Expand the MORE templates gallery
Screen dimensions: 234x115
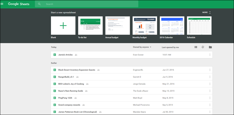[207, 12]
